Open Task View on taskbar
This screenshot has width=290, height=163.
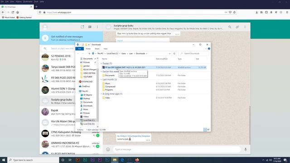(x=70, y=160)
